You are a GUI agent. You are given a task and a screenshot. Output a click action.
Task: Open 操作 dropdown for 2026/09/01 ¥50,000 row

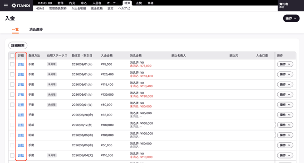(285, 105)
